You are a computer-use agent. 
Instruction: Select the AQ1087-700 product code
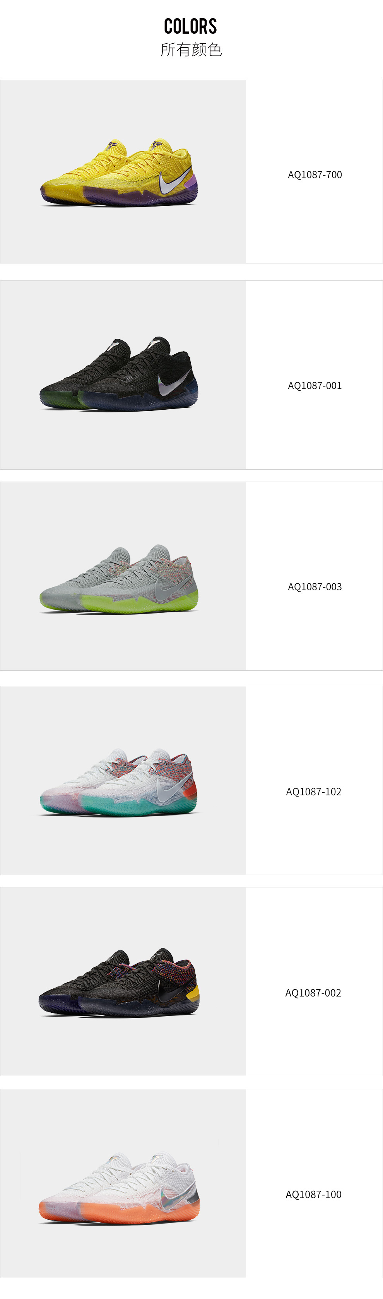pos(315,174)
